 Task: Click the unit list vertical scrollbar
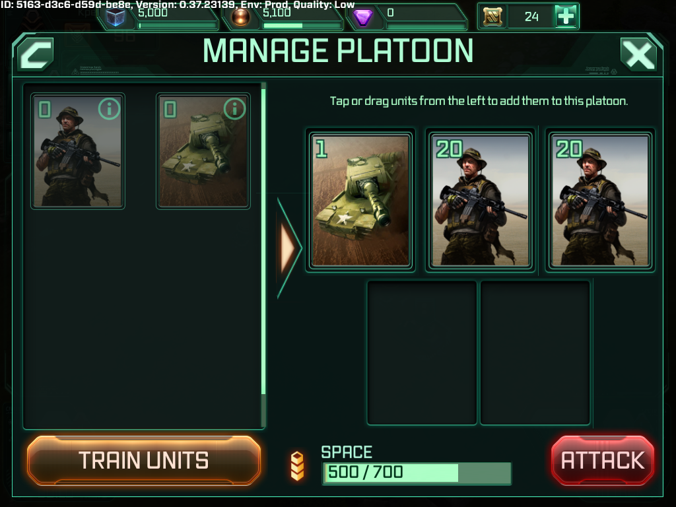(x=263, y=242)
